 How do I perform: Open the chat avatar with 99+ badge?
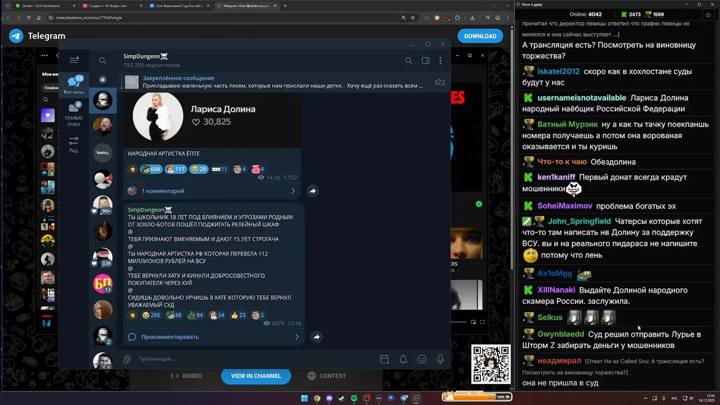pos(102,205)
